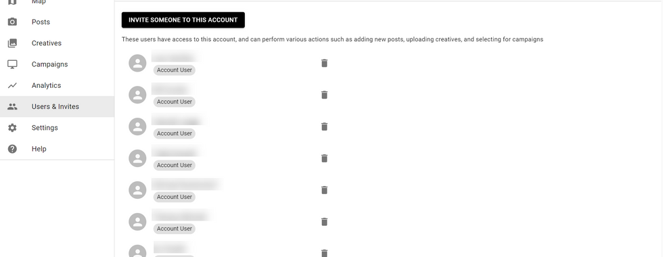Remove the fourth listed user via trash icon
663x257 pixels.
click(324, 158)
